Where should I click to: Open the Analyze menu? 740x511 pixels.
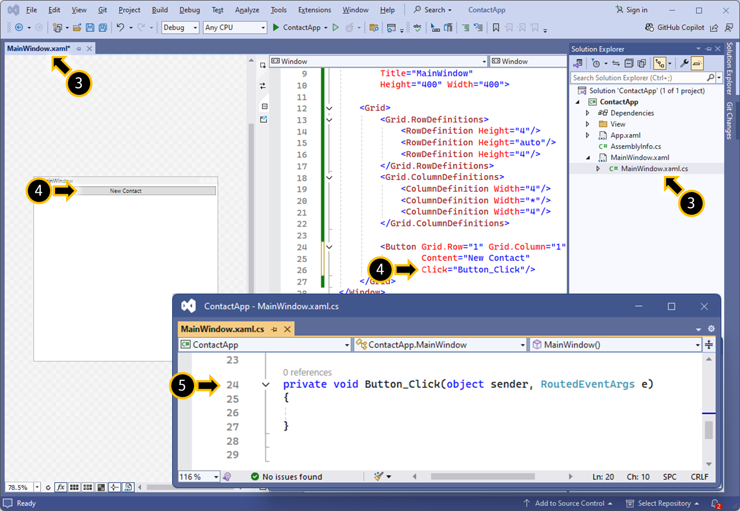point(247,10)
